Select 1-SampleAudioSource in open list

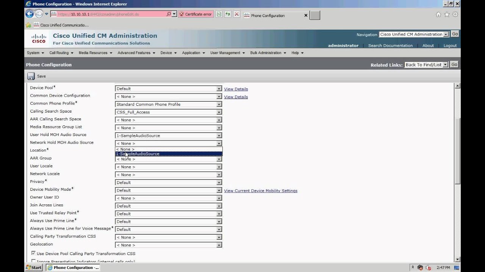(169, 154)
